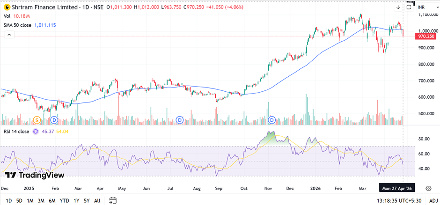
Task: Click the first dividend marker near February
Action: [x=54, y=120]
